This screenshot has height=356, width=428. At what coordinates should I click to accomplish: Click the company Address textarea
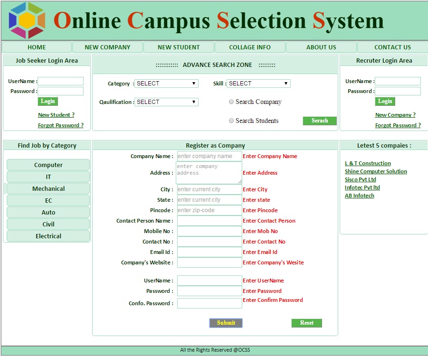click(x=209, y=173)
